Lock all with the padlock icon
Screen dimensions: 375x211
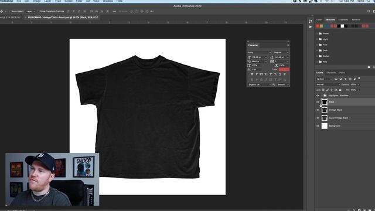pyautogui.click(x=340, y=90)
